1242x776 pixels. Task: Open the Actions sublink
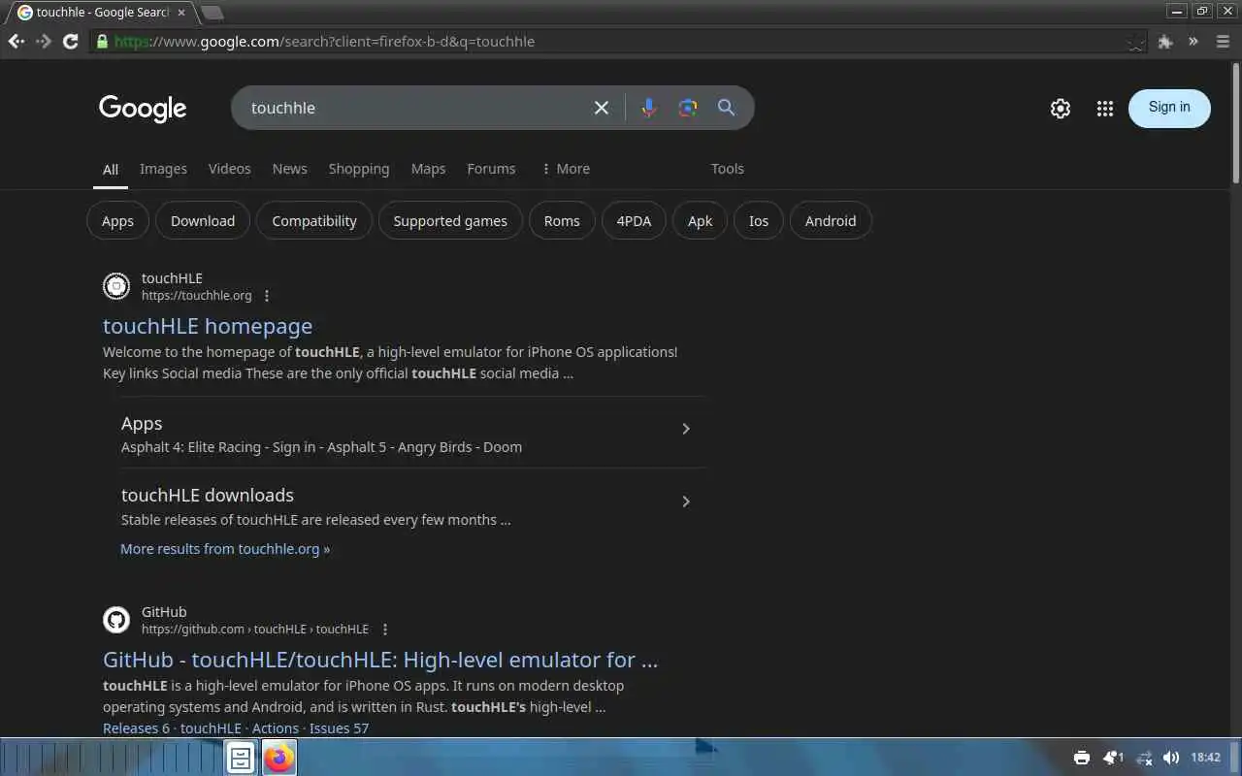[x=276, y=728]
